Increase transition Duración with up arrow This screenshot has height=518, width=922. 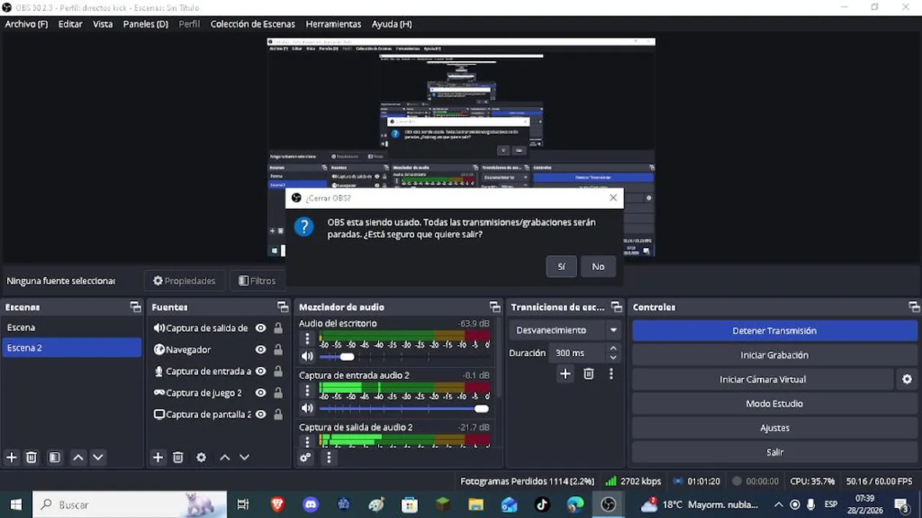pyautogui.click(x=613, y=349)
